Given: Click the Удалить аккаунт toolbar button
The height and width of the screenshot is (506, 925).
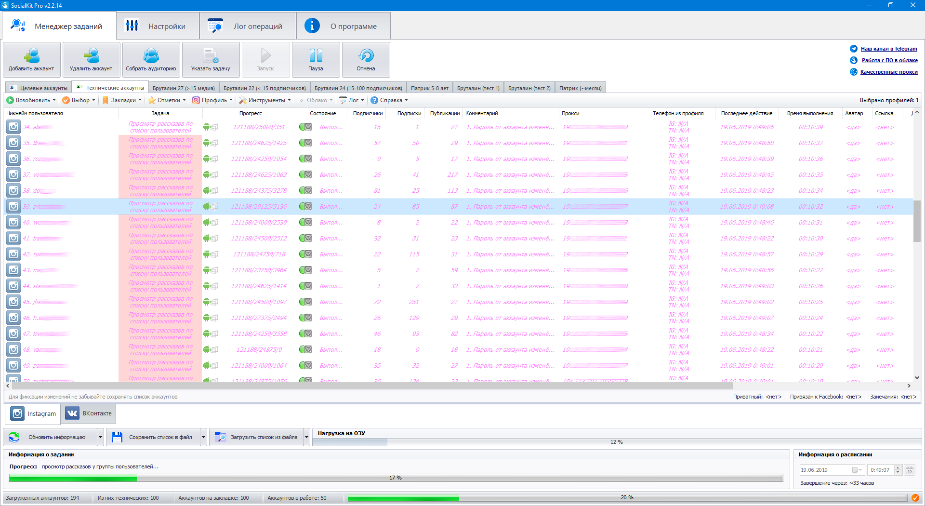Looking at the screenshot, I should [x=92, y=60].
